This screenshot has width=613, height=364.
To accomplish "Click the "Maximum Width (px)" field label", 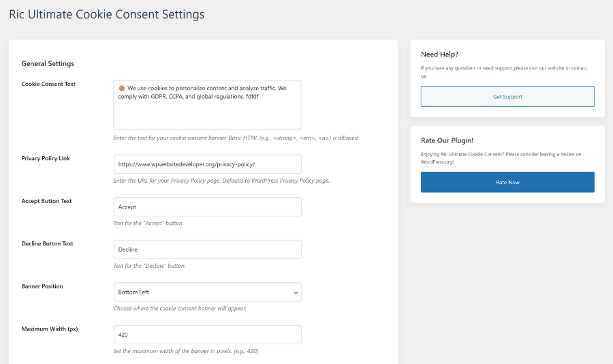I will [49, 329].
